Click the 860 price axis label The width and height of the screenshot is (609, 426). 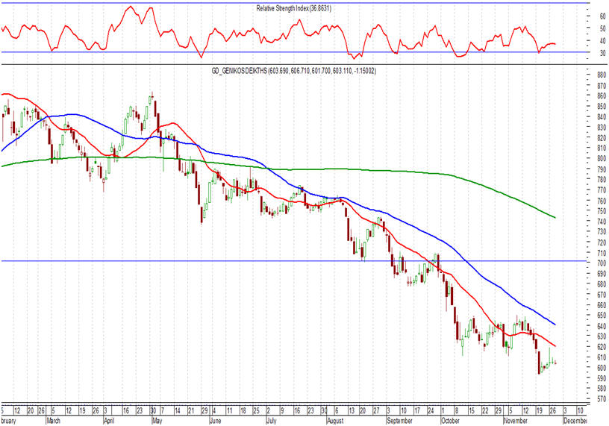(x=602, y=96)
